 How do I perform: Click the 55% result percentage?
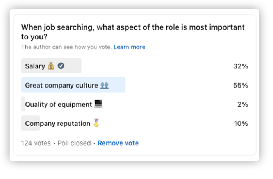[x=241, y=85]
